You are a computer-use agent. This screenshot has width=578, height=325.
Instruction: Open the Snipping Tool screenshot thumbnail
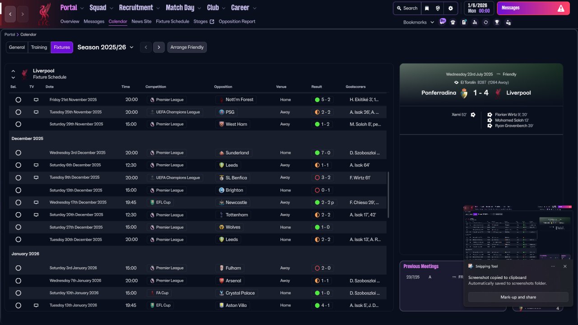(x=518, y=232)
